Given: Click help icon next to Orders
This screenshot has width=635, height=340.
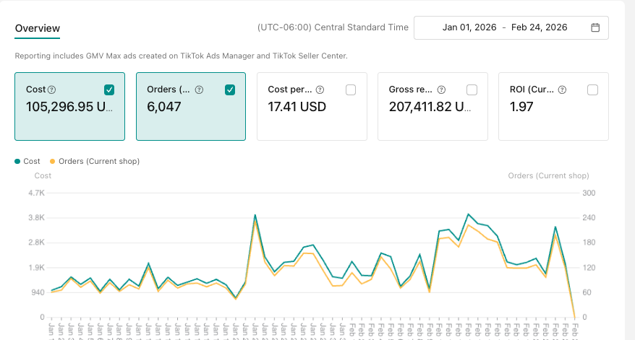Looking at the screenshot, I should [x=199, y=90].
